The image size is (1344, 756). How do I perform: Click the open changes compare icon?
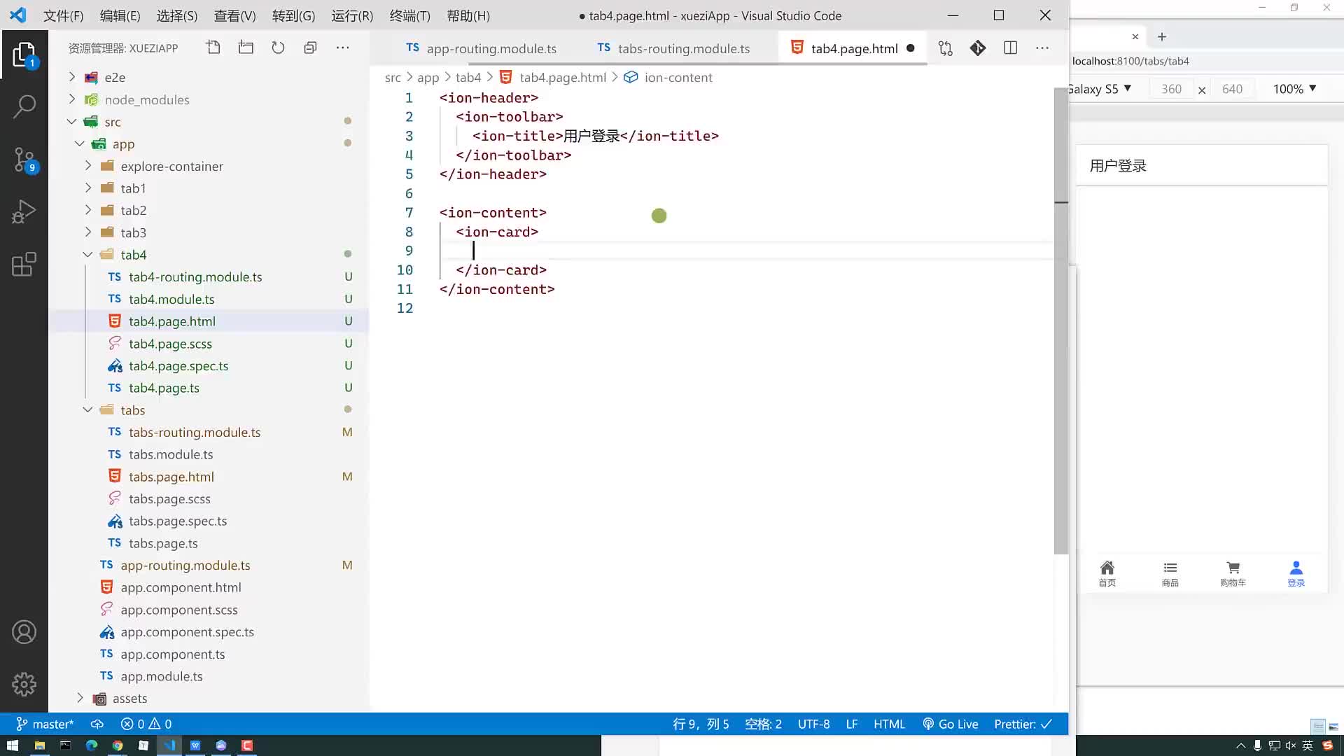tap(946, 48)
